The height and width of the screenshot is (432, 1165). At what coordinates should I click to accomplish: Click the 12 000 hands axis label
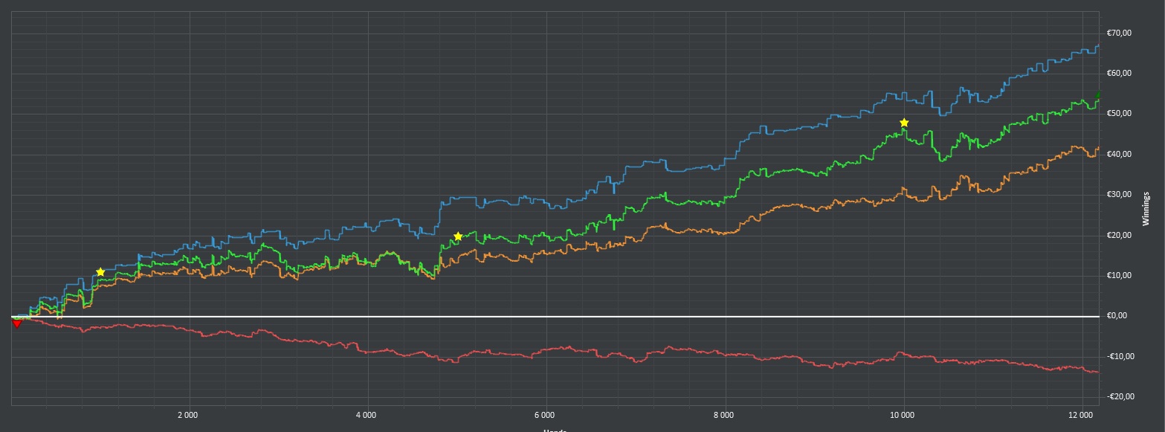1081,414
